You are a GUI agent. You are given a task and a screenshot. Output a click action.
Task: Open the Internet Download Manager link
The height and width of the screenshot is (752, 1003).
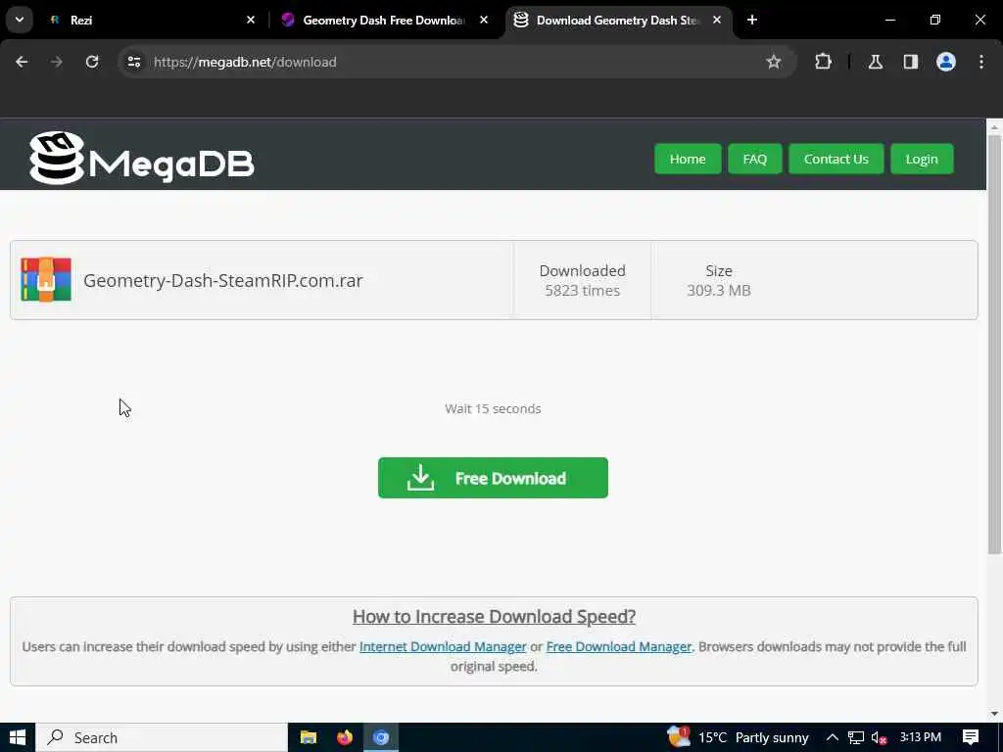tap(443, 646)
